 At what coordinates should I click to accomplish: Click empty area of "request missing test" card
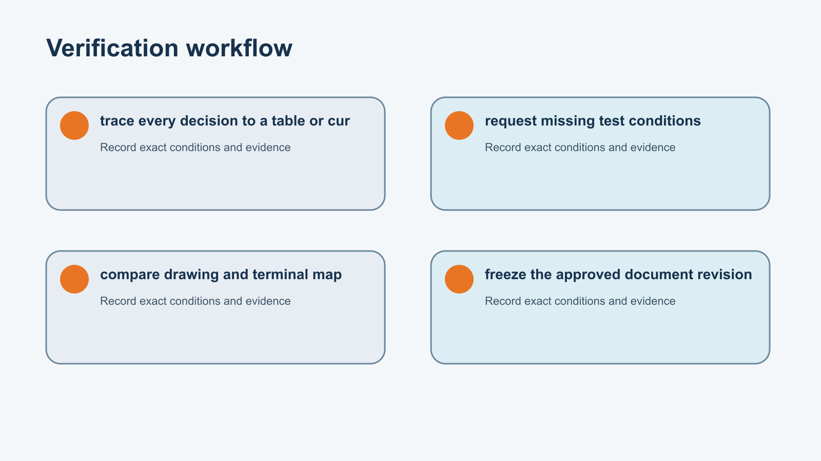click(x=600, y=182)
